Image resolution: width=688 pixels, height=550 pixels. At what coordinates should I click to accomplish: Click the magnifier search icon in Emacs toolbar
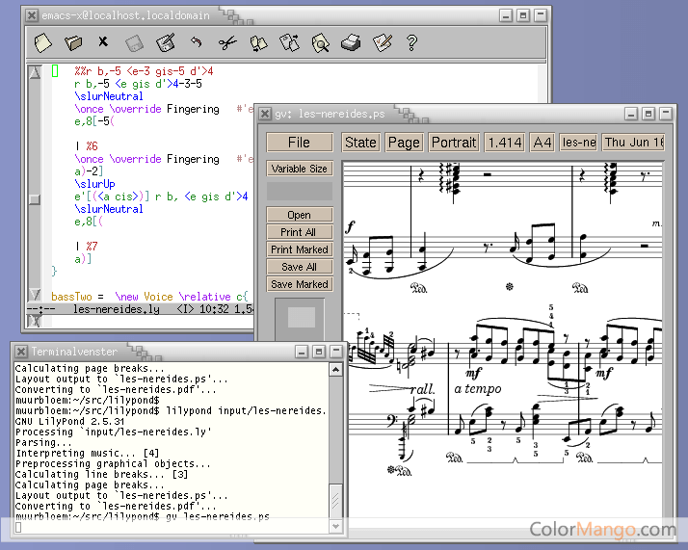coord(321,43)
